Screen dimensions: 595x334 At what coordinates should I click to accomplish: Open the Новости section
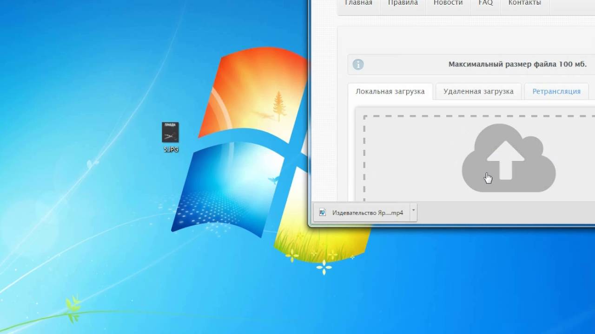tap(448, 3)
